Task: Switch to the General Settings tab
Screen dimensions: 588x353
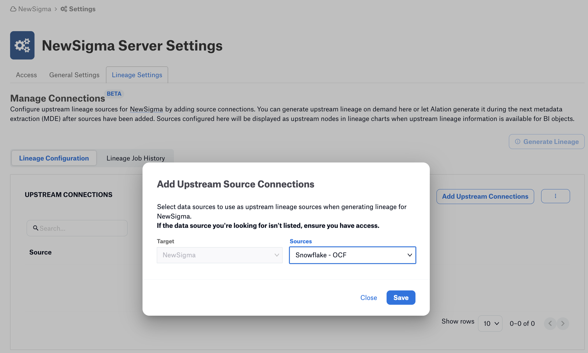Action: click(x=74, y=75)
